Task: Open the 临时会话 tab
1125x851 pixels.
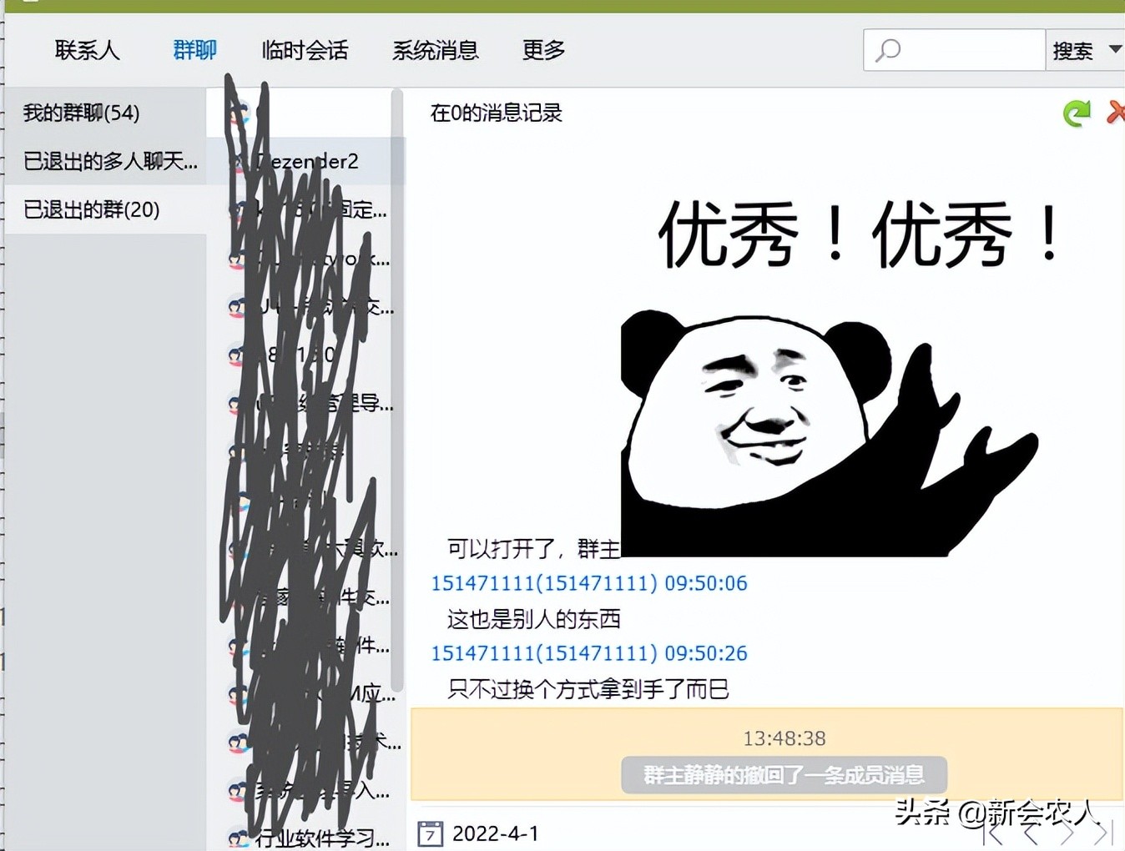Action: [x=305, y=50]
